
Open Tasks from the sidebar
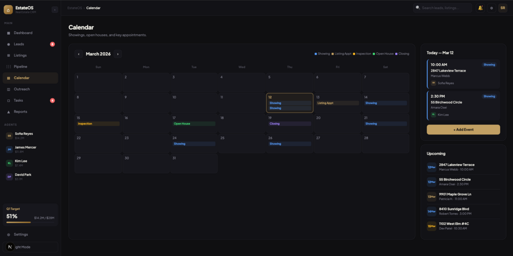click(31, 101)
